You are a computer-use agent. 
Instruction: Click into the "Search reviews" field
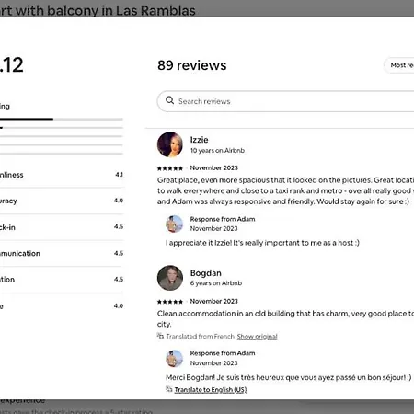point(285,101)
